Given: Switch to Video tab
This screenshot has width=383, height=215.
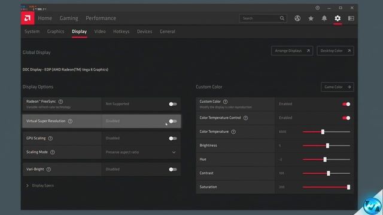Looking at the screenshot, I should [100, 32].
